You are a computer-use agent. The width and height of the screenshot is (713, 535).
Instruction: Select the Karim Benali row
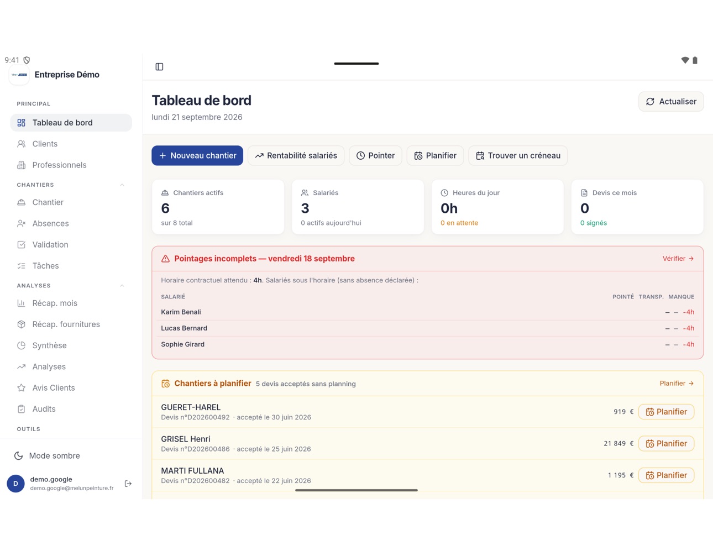(x=428, y=312)
